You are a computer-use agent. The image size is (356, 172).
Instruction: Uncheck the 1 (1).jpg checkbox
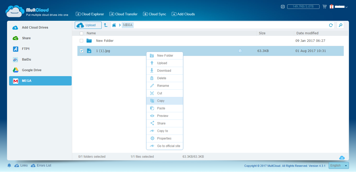[82, 51]
